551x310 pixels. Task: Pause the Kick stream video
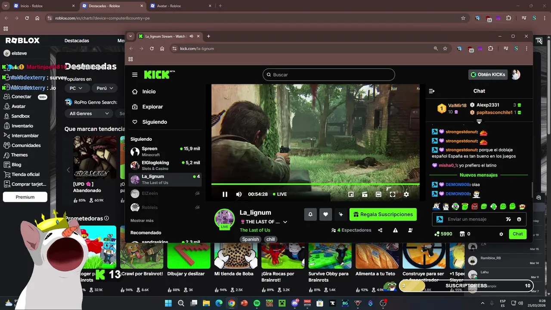[225, 194]
